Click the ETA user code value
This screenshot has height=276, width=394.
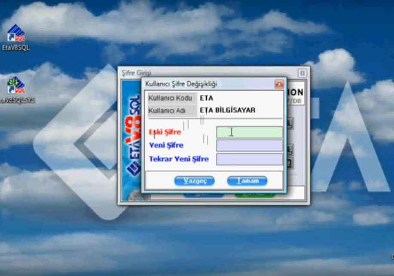click(207, 98)
